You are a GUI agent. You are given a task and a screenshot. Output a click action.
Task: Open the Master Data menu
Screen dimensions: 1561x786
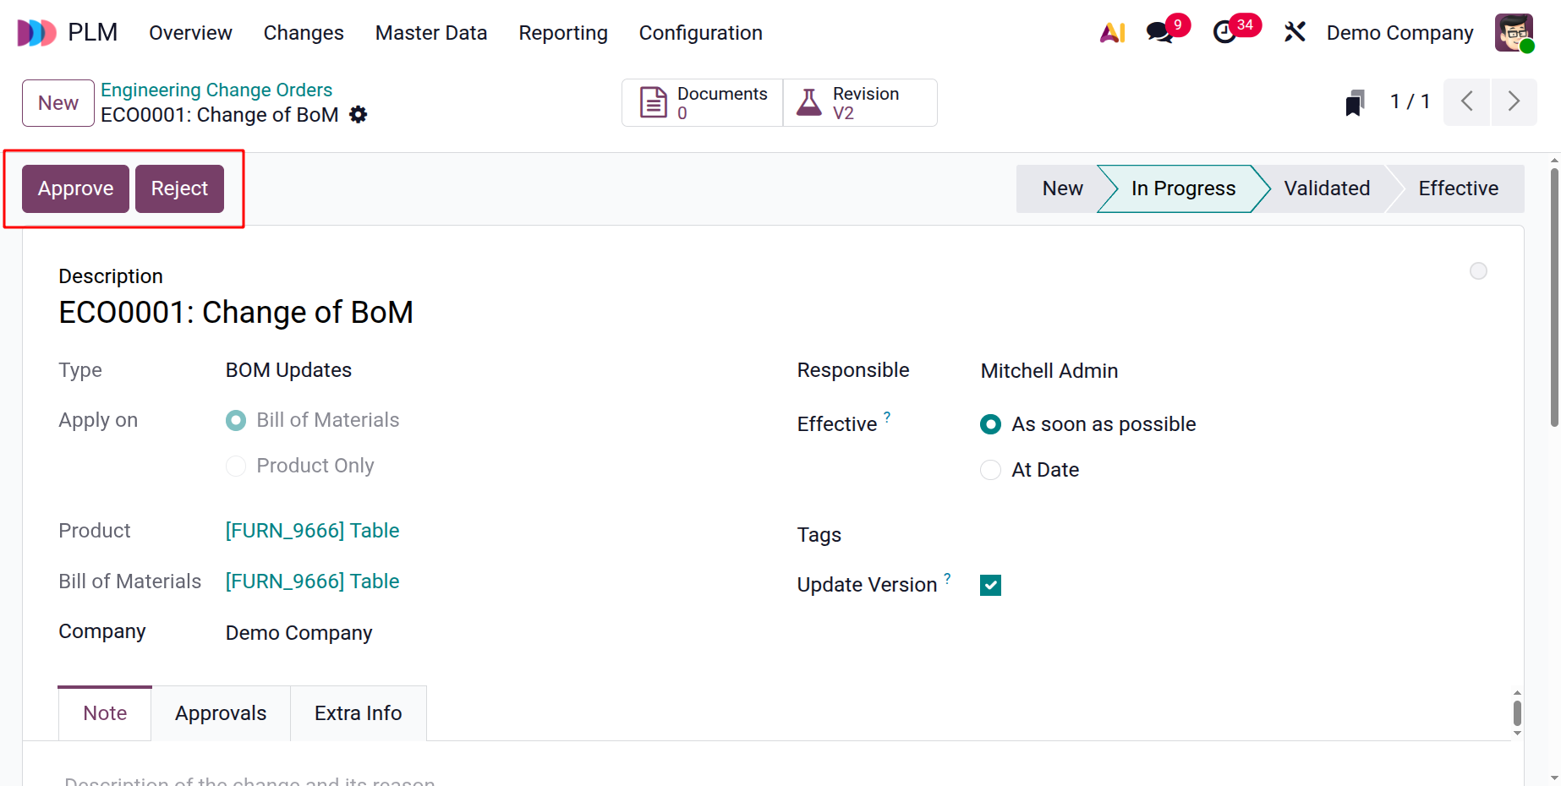click(431, 32)
